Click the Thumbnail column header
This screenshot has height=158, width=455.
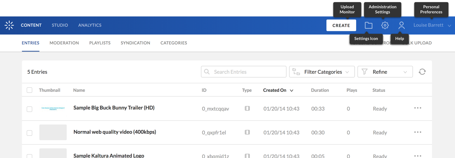click(50, 90)
